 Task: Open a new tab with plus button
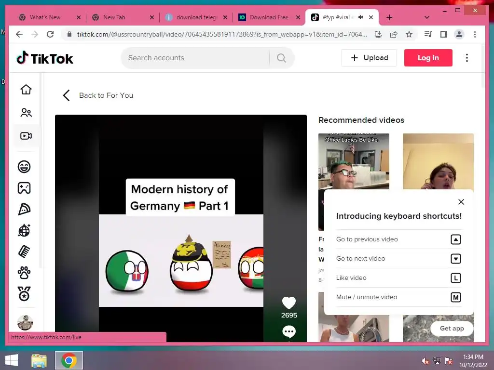389,17
